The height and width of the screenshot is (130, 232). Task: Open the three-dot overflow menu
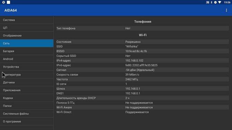click(226, 10)
